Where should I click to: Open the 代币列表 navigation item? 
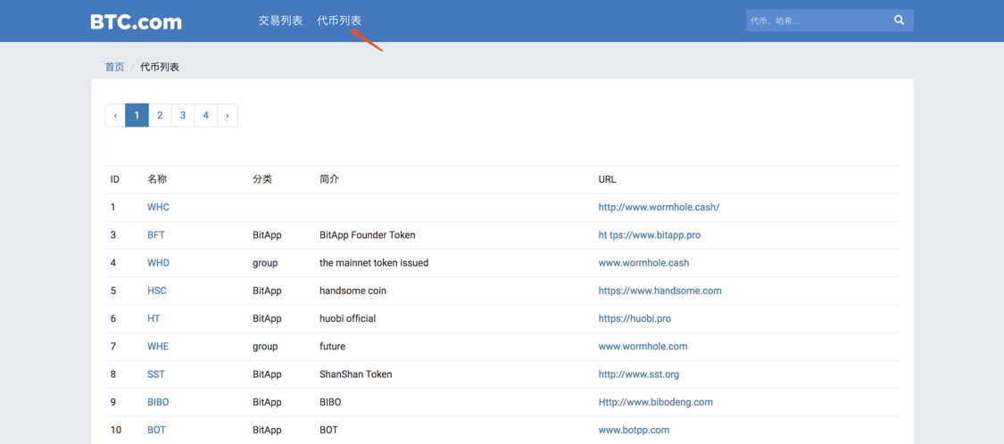tap(339, 21)
